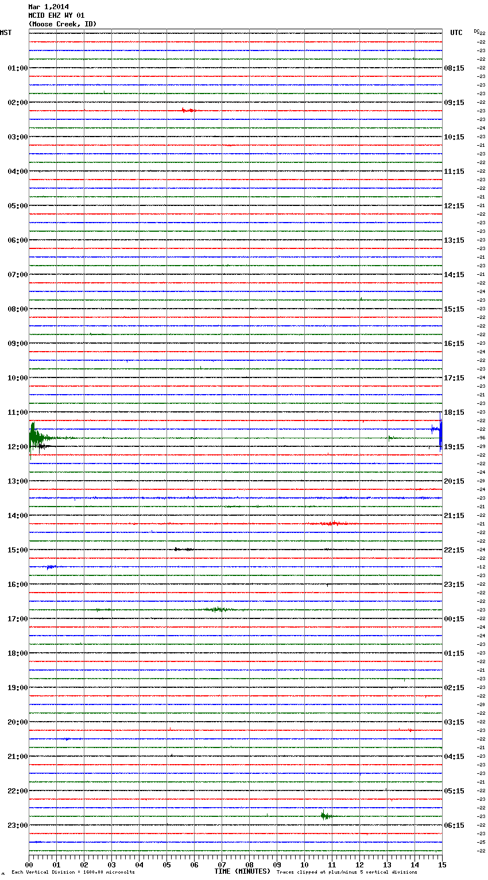The image size is (488, 880).
Task: Click the date label "Mar 1,2014"
Action: tap(48, 7)
